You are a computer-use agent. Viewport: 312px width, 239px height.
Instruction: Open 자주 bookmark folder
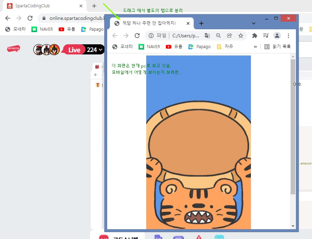pos(225,47)
